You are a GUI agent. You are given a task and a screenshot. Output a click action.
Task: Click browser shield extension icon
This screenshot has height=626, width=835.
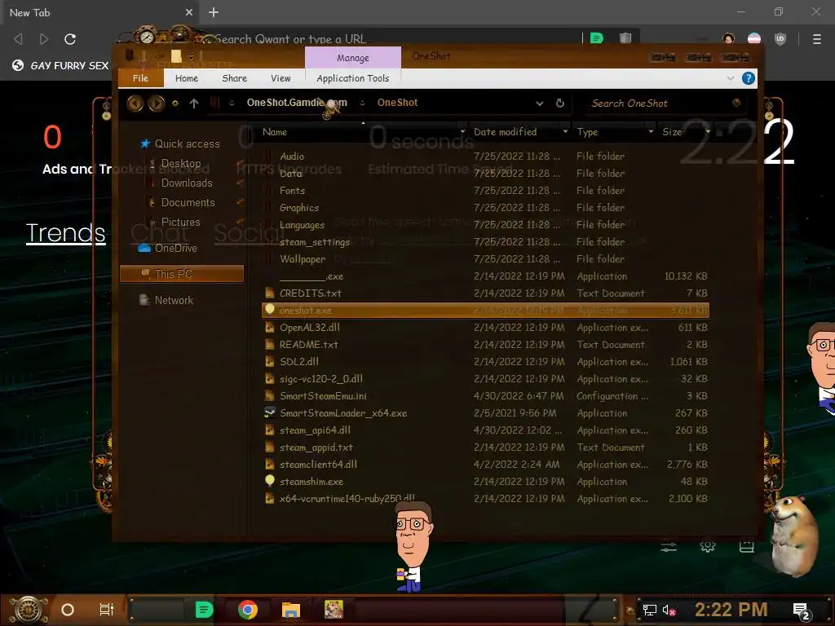[780, 39]
